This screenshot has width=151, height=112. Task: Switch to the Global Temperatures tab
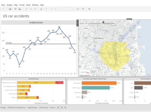click(x=17, y=108)
